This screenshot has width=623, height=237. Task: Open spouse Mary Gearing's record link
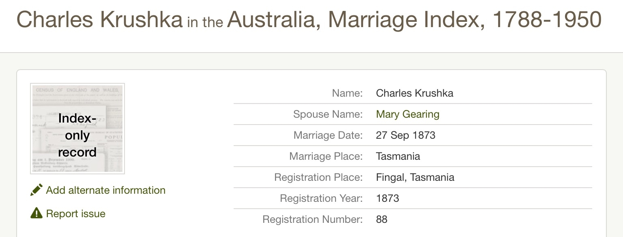point(408,114)
